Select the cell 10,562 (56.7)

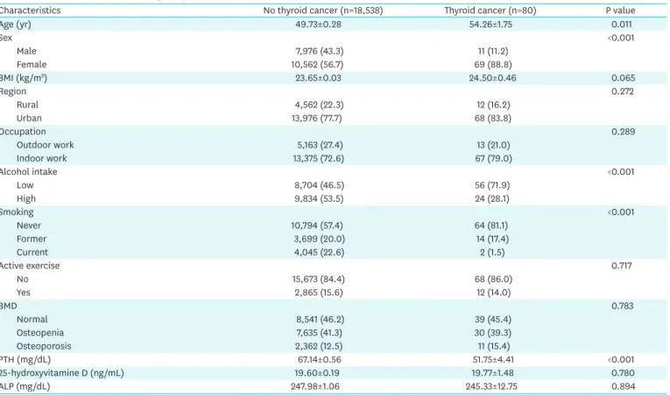(x=317, y=65)
